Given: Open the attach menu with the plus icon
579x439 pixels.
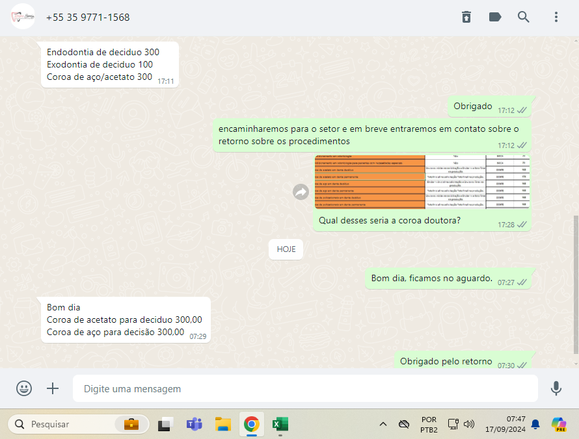Looking at the screenshot, I should pyautogui.click(x=53, y=388).
